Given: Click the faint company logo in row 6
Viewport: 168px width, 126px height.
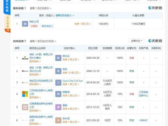Looking at the screenshot, I should [25, 120].
